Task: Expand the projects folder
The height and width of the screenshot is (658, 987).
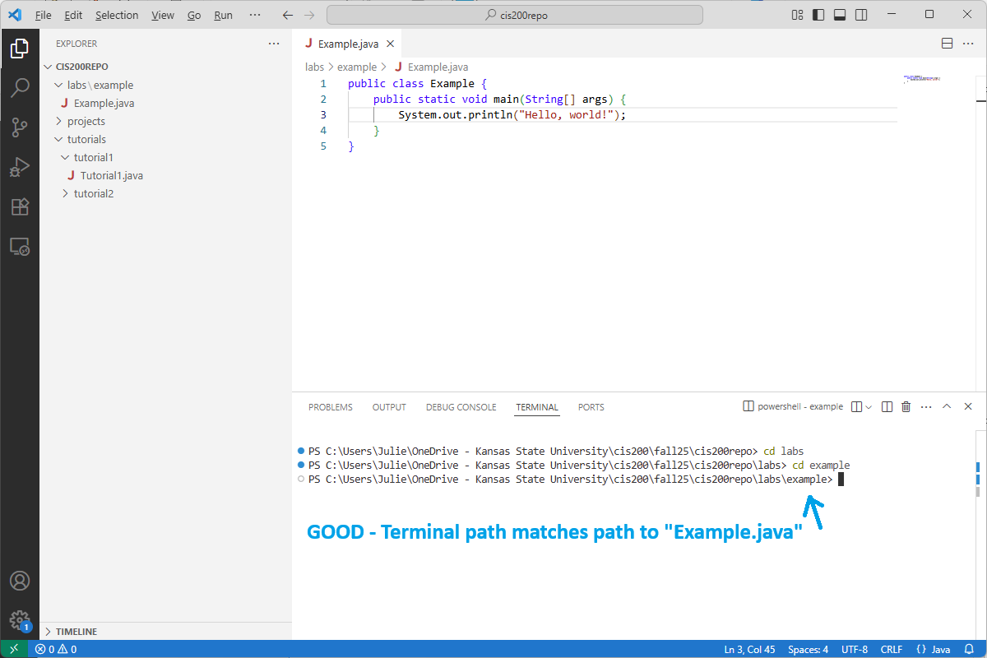Action: pyautogui.click(x=88, y=121)
